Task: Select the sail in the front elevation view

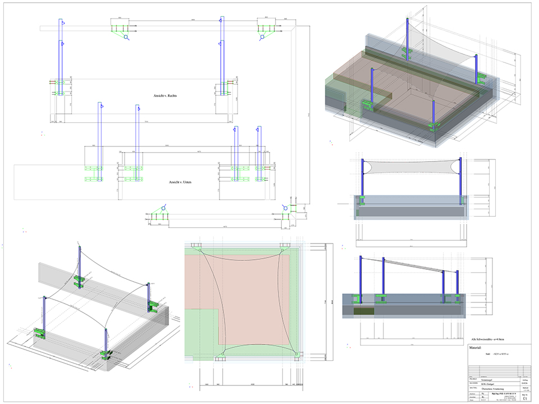Action: [413, 168]
